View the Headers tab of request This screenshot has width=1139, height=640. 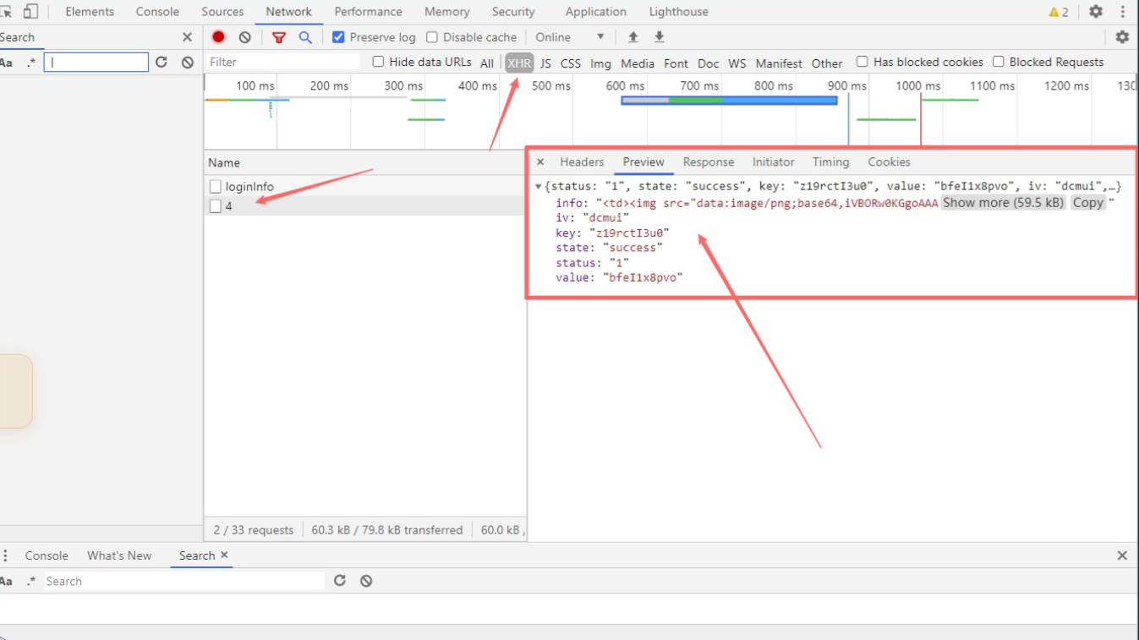tap(582, 161)
